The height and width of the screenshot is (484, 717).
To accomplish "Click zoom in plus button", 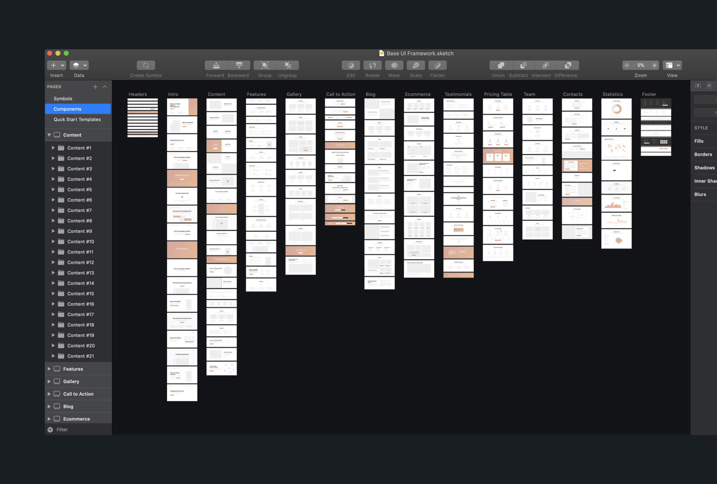I will 654,65.
